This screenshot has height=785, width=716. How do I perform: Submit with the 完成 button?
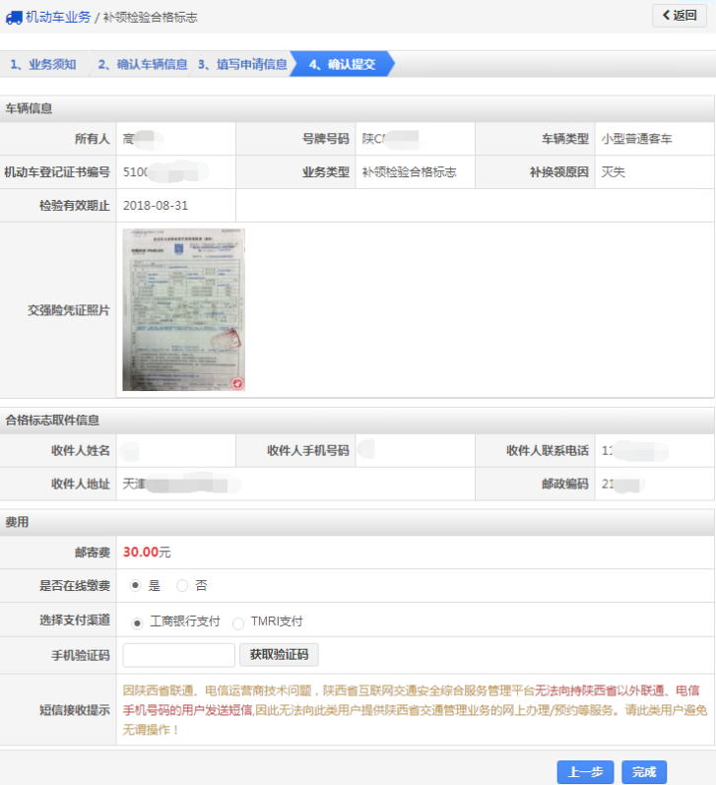(643, 772)
